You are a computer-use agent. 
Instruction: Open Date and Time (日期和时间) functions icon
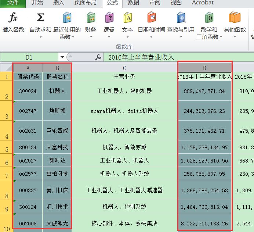(x=151, y=17)
